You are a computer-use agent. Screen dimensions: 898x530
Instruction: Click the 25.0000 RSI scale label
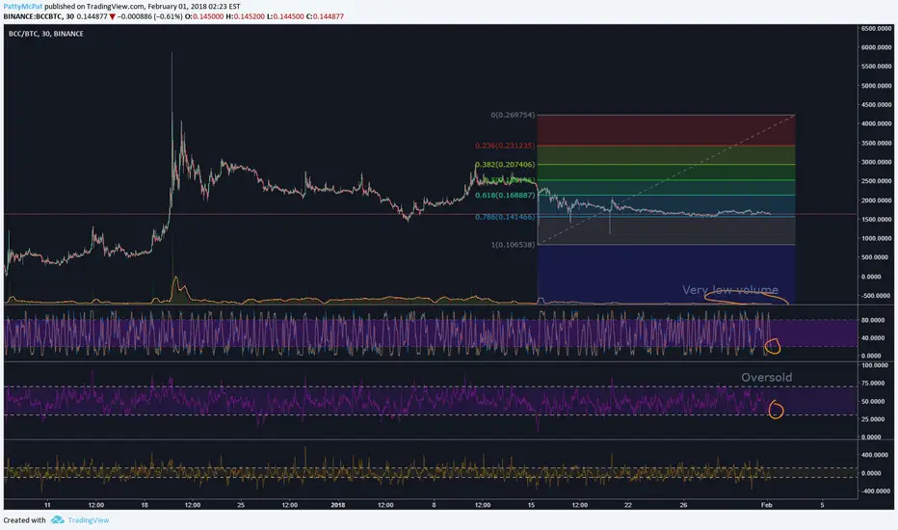pos(873,419)
